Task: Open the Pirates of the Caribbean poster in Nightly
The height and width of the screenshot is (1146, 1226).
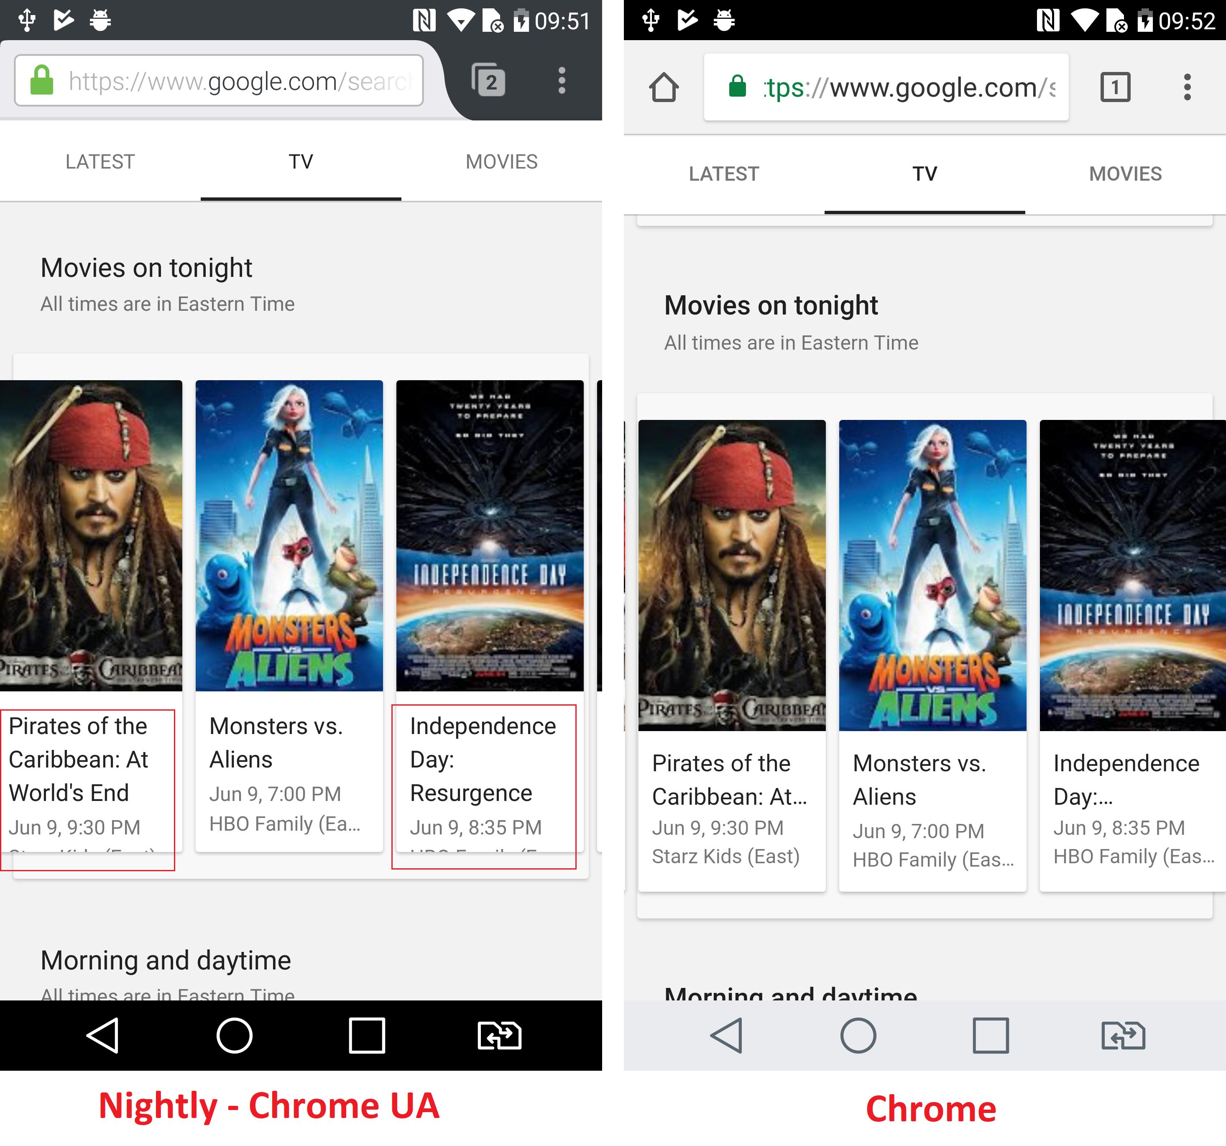Action: click(x=91, y=535)
